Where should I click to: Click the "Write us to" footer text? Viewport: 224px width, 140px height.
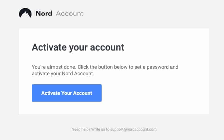pyautogui.click(x=101, y=129)
